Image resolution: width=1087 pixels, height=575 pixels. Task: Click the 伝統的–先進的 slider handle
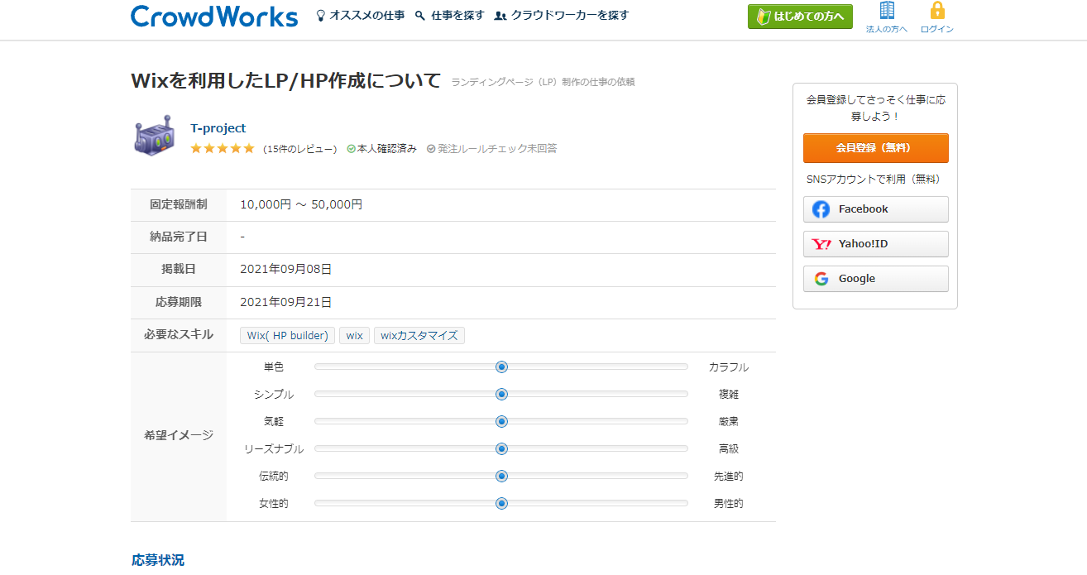[x=501, y=476]
